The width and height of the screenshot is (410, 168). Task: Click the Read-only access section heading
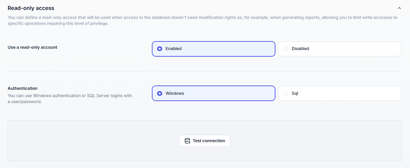click(x=31, y=8)
